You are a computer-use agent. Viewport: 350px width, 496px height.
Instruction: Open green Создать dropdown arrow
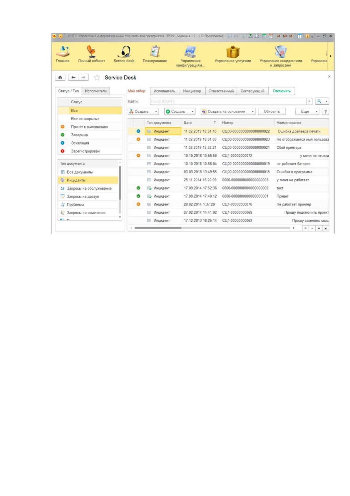coord(192,112)
